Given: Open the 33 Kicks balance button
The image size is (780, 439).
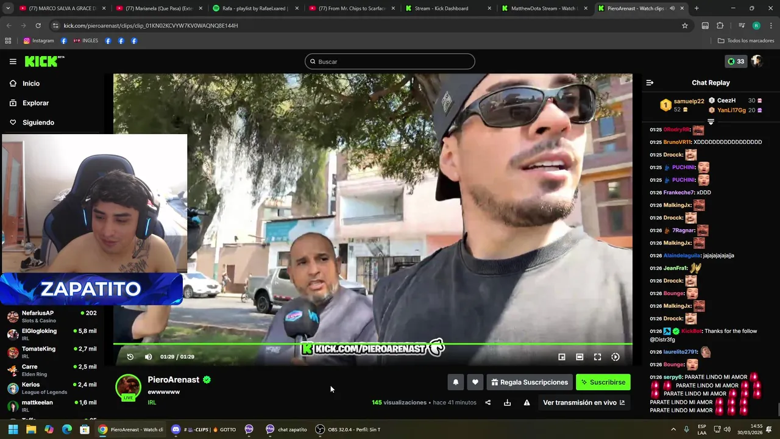Looking at the screenshot, I should pos(736,61).
